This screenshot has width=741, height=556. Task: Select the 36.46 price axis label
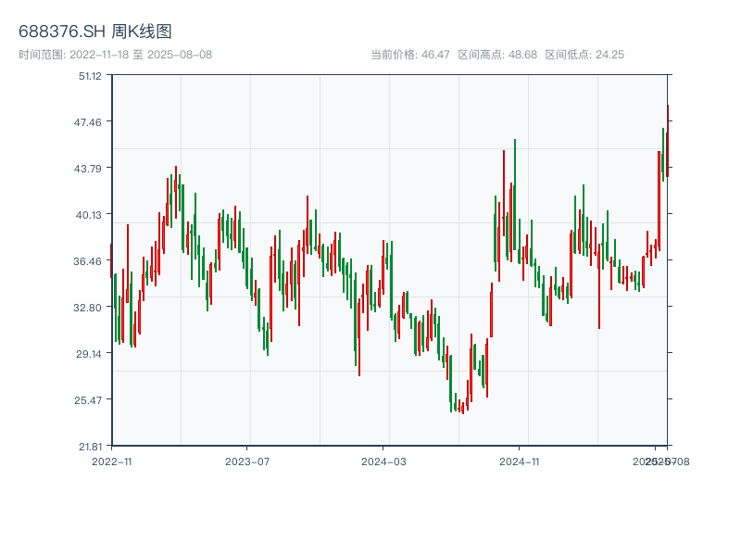pyautogui.click(x=90, y=260)
